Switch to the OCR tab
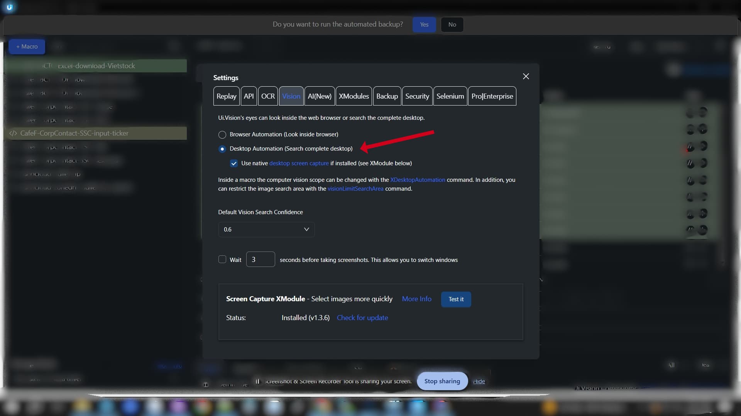Screen dimensions: 741x416 [268, 96]
